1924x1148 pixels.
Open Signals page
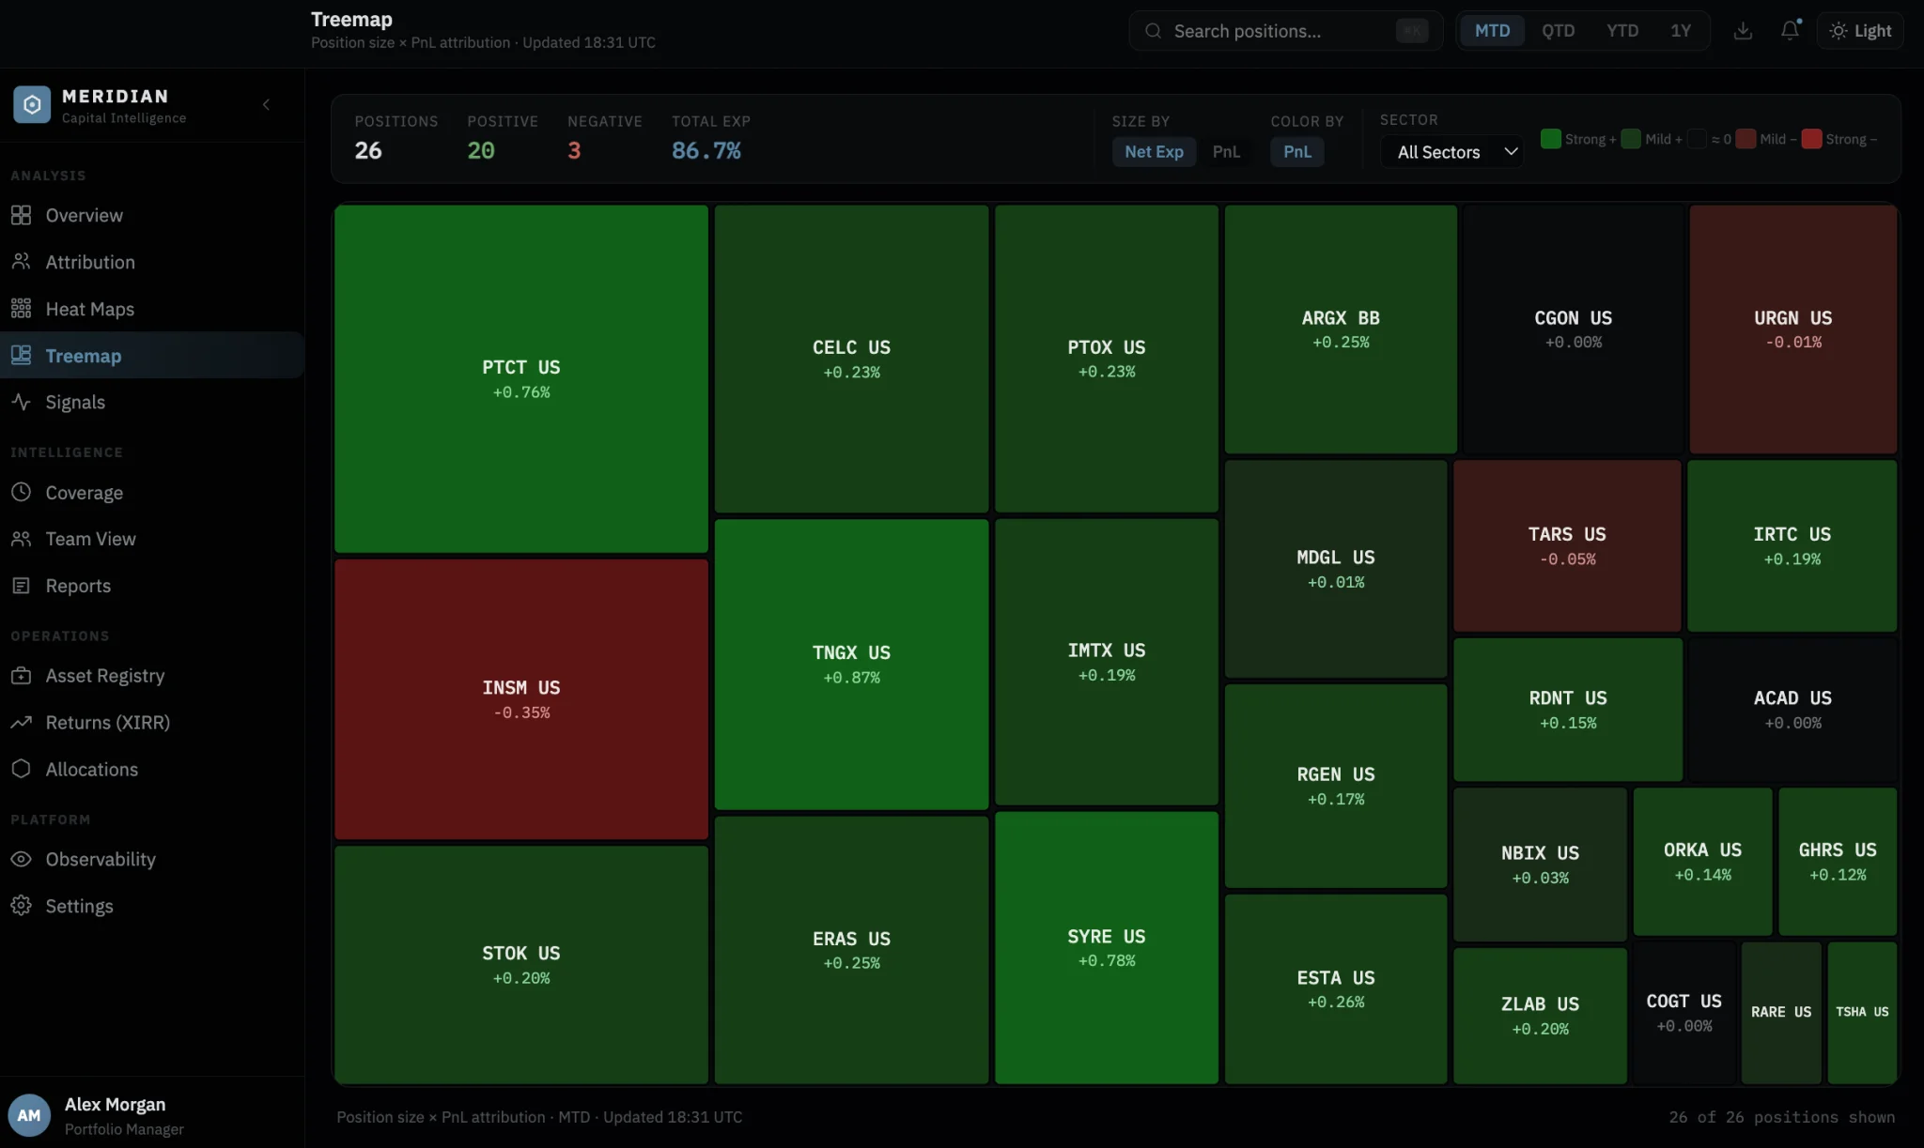pyautogui.click(x=152, y=402)
